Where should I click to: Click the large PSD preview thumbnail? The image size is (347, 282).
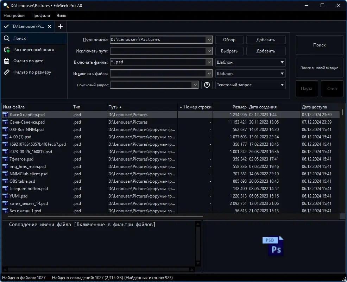pyautogui.click(x=273, y=246)
